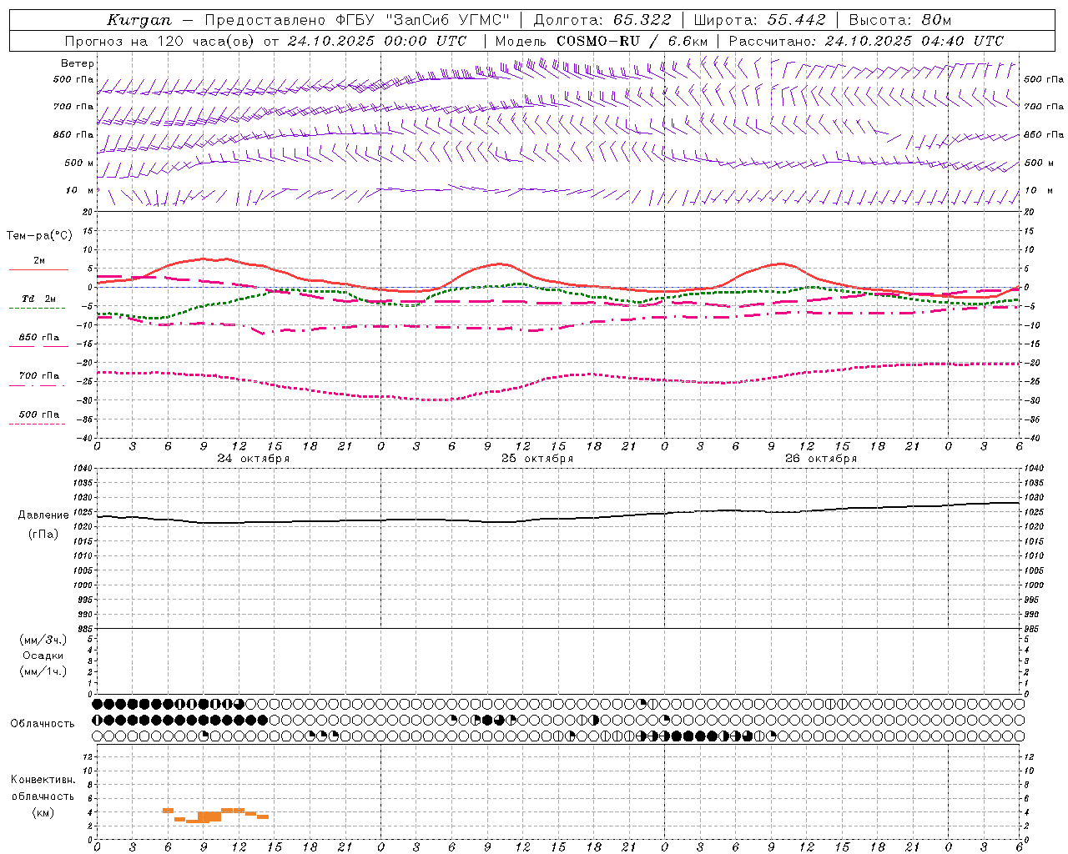Screen dimensions: 1068x854
Task: Click the "Долгота: 65.322" header field
Action: pyautogui.click(x=602, y=20)
